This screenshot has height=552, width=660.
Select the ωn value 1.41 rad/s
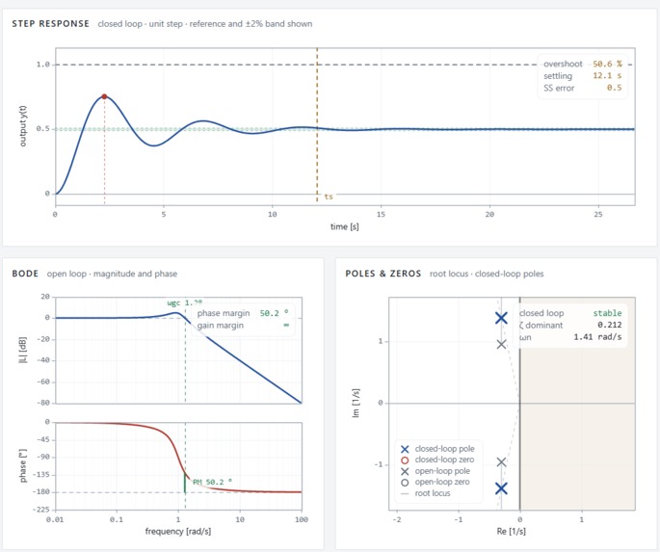click(x=597, y=336)
